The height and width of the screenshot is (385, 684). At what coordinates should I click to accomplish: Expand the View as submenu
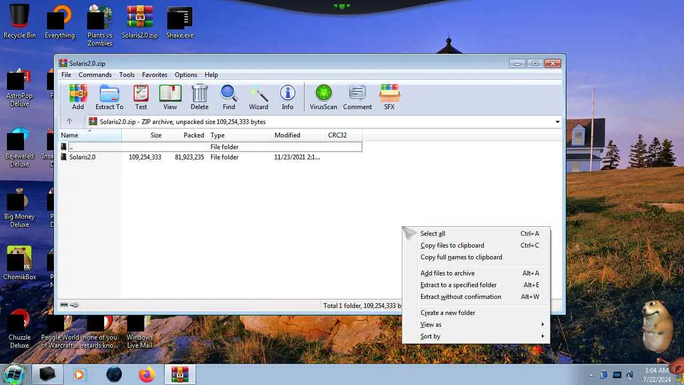(x=476, y=325)
